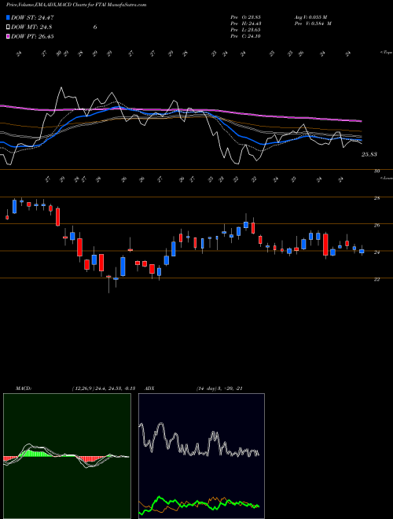Click the magenta DOW PT legend swatch
This screenshot has height=519, width=393.
pyautogui.click(x=8, y=36)
